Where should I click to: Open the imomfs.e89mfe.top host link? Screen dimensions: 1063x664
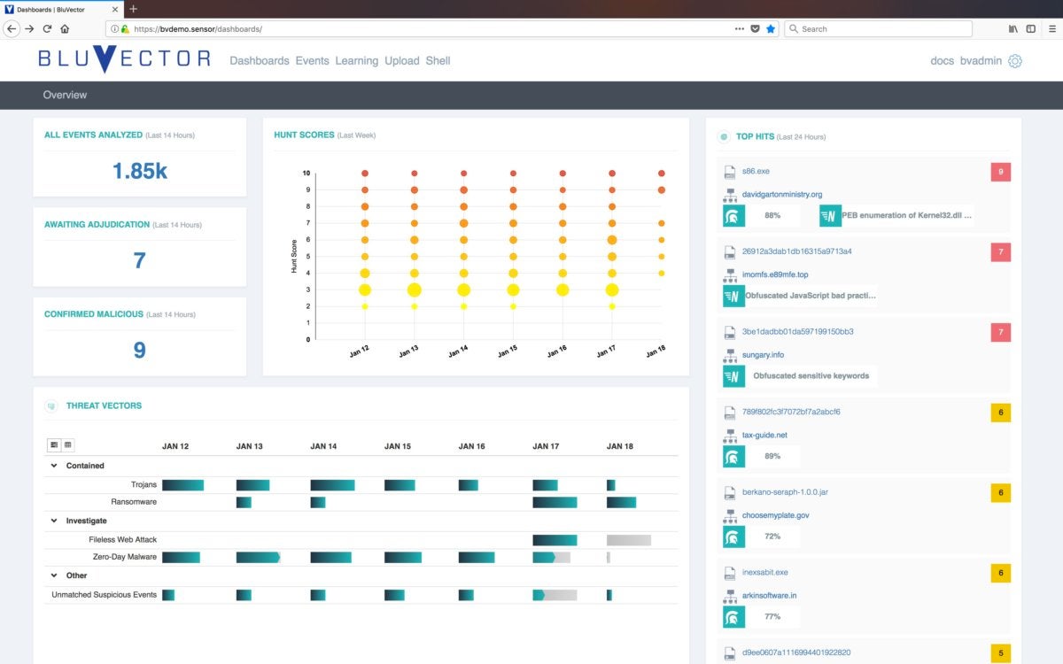click(x=775, y=274)
